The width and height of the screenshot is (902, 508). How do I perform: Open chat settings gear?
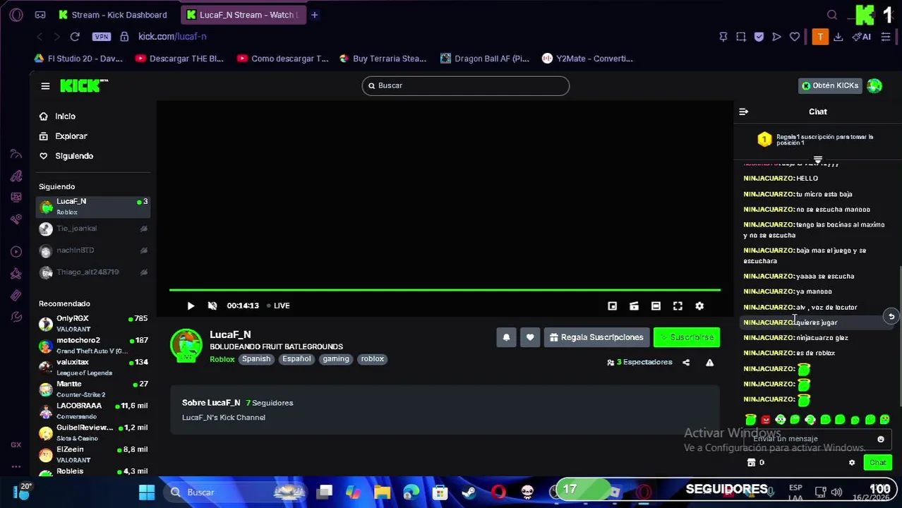coord(852,463)
